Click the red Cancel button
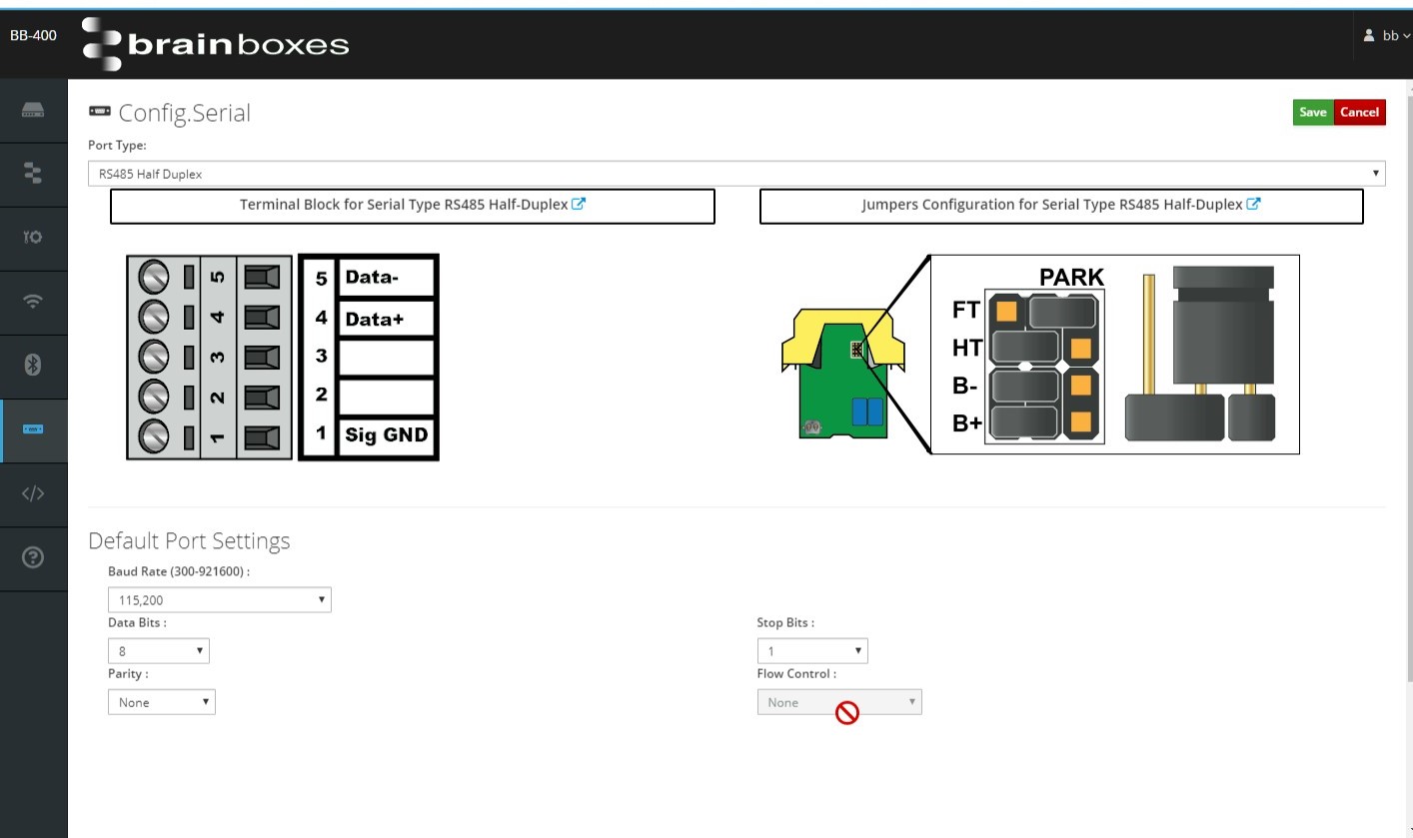 pos(1359,112)
